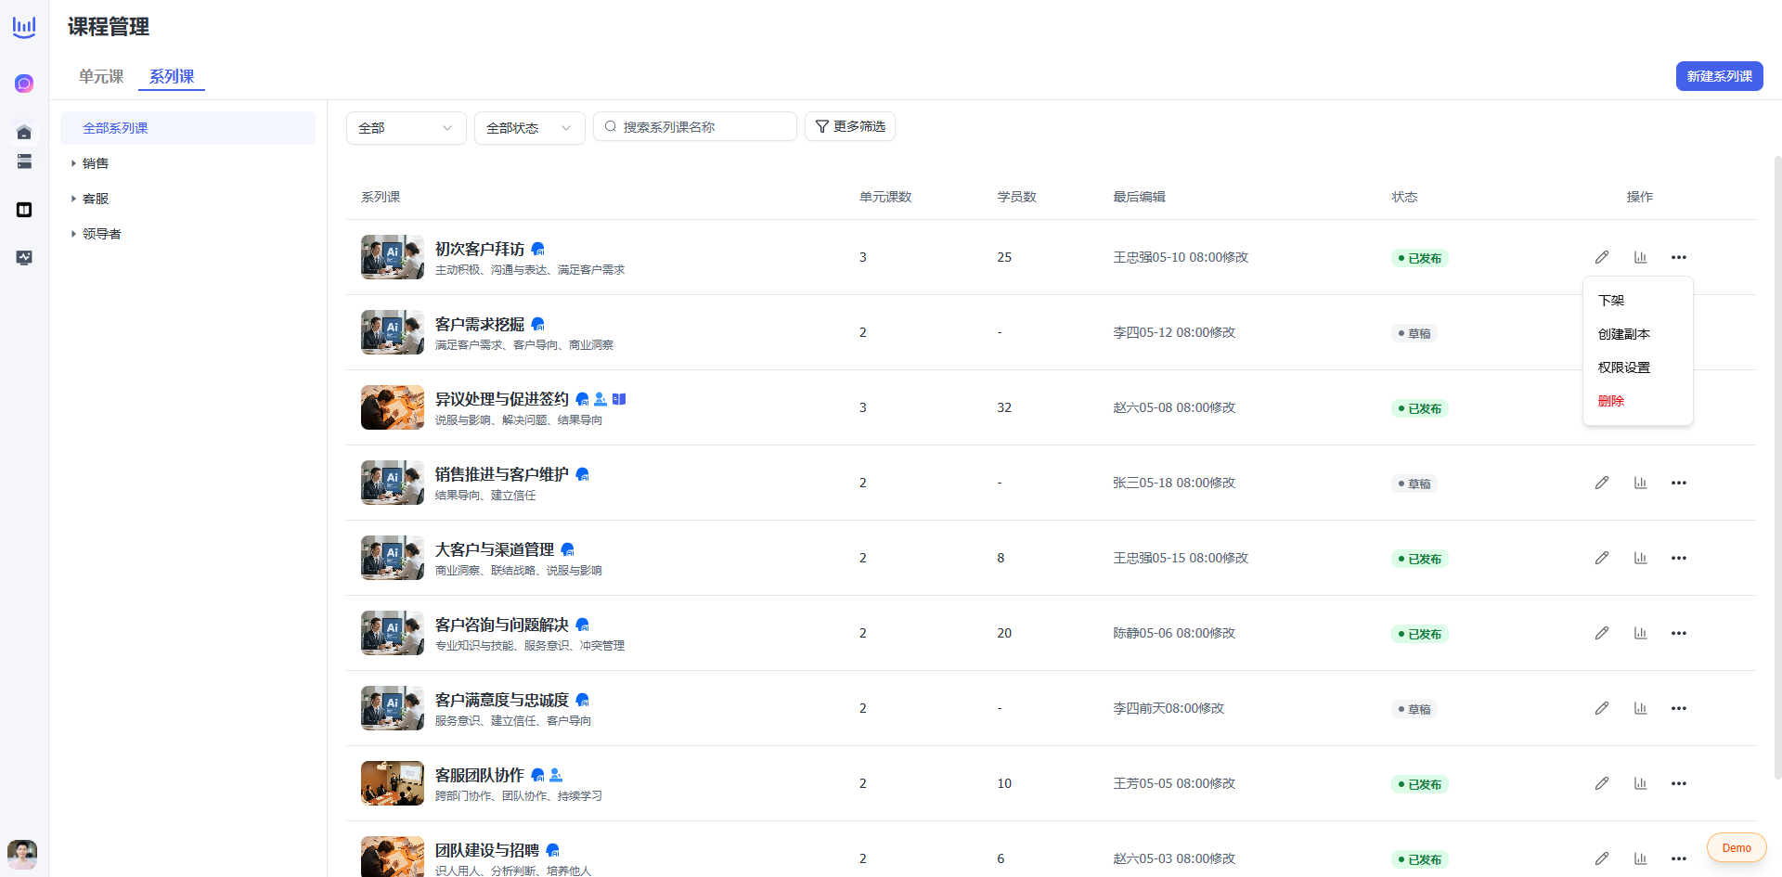Click the 客服团队协作 course thumbnail

click(393, 783)
